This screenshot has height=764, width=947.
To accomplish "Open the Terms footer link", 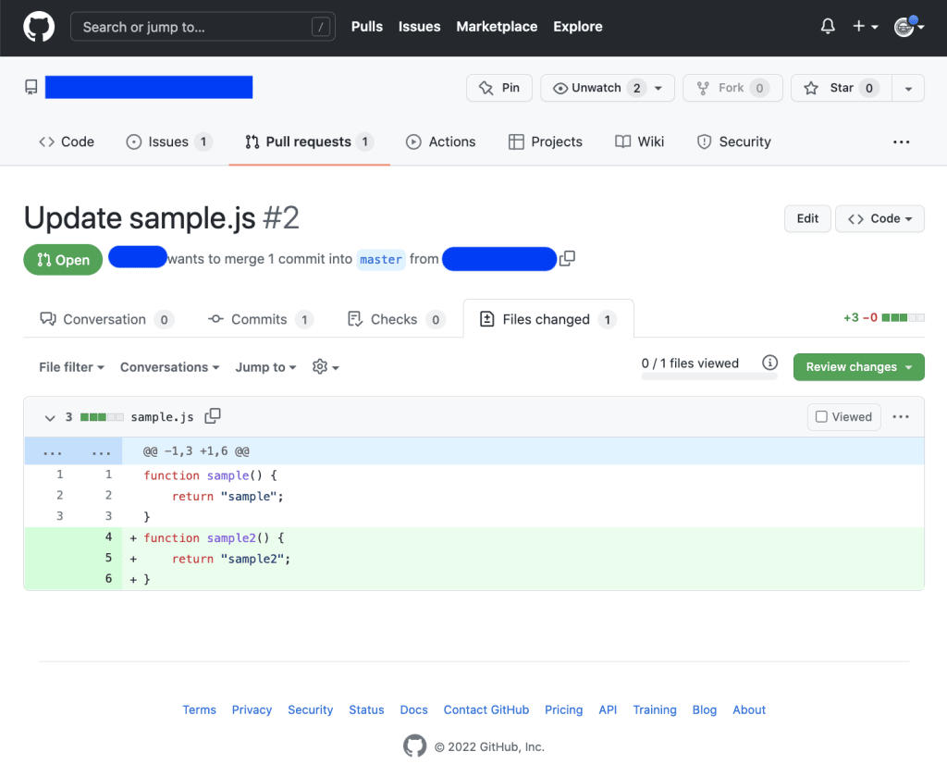I will tap(200, 709).
